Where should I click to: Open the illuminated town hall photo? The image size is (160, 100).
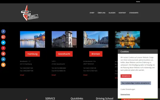[127, 39]
